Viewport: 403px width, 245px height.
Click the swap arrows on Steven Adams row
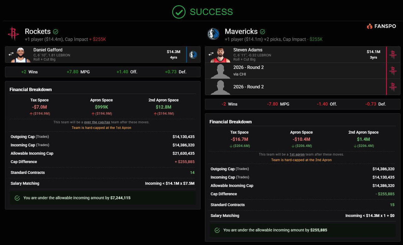211,54
